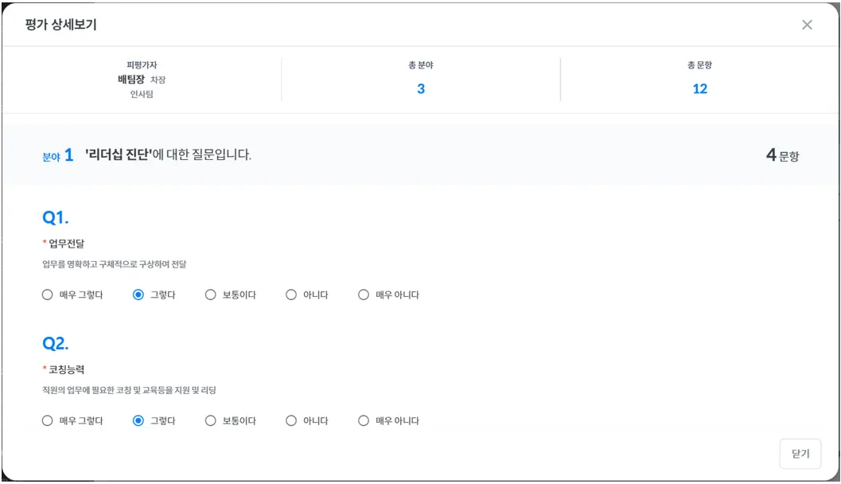Select '매우 그렇다' for Q2 코칭능력
The height and width of the screenshot is (484, 841).
(47, 420)
